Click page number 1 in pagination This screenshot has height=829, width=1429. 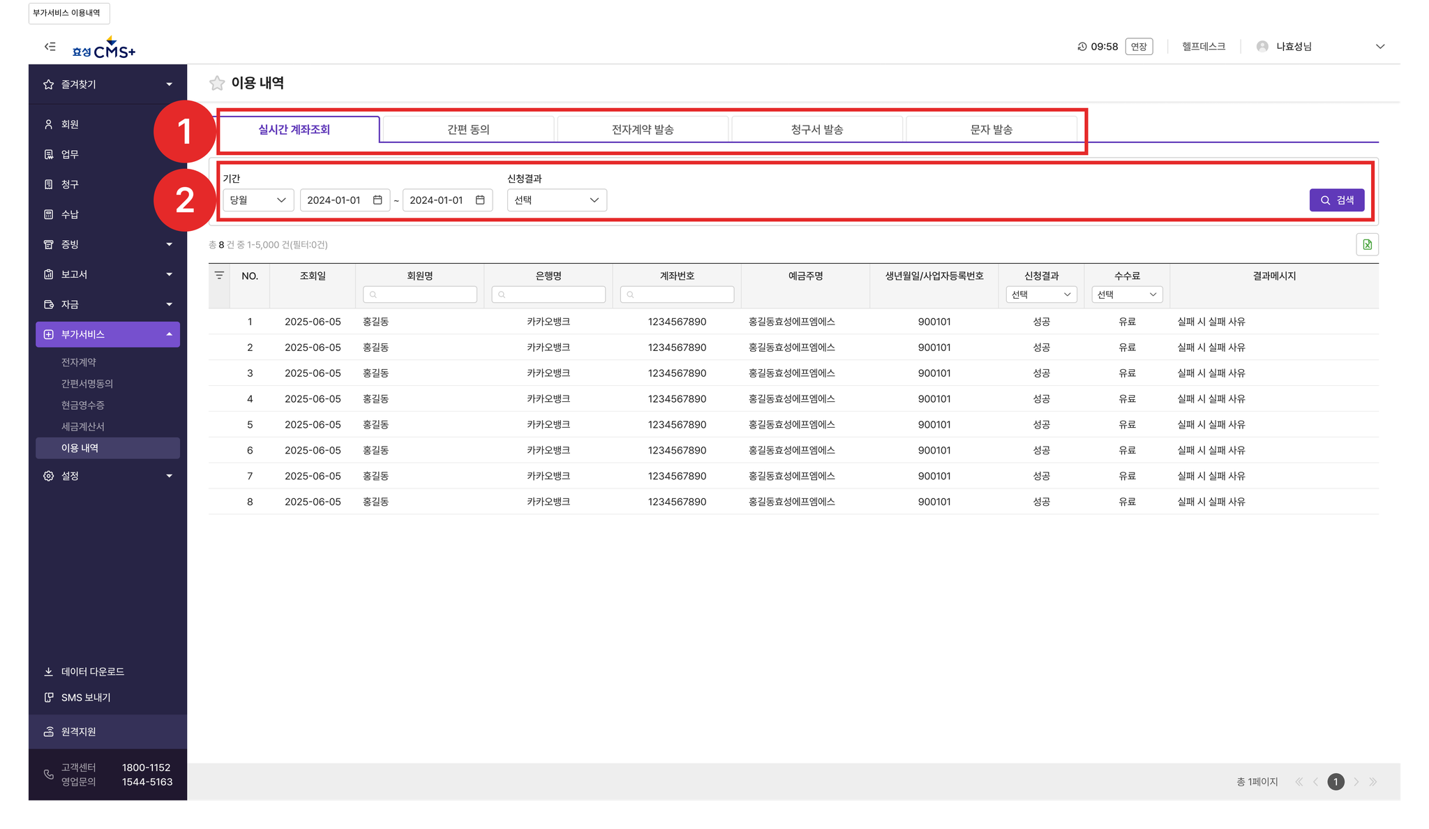coord(1336,782)
